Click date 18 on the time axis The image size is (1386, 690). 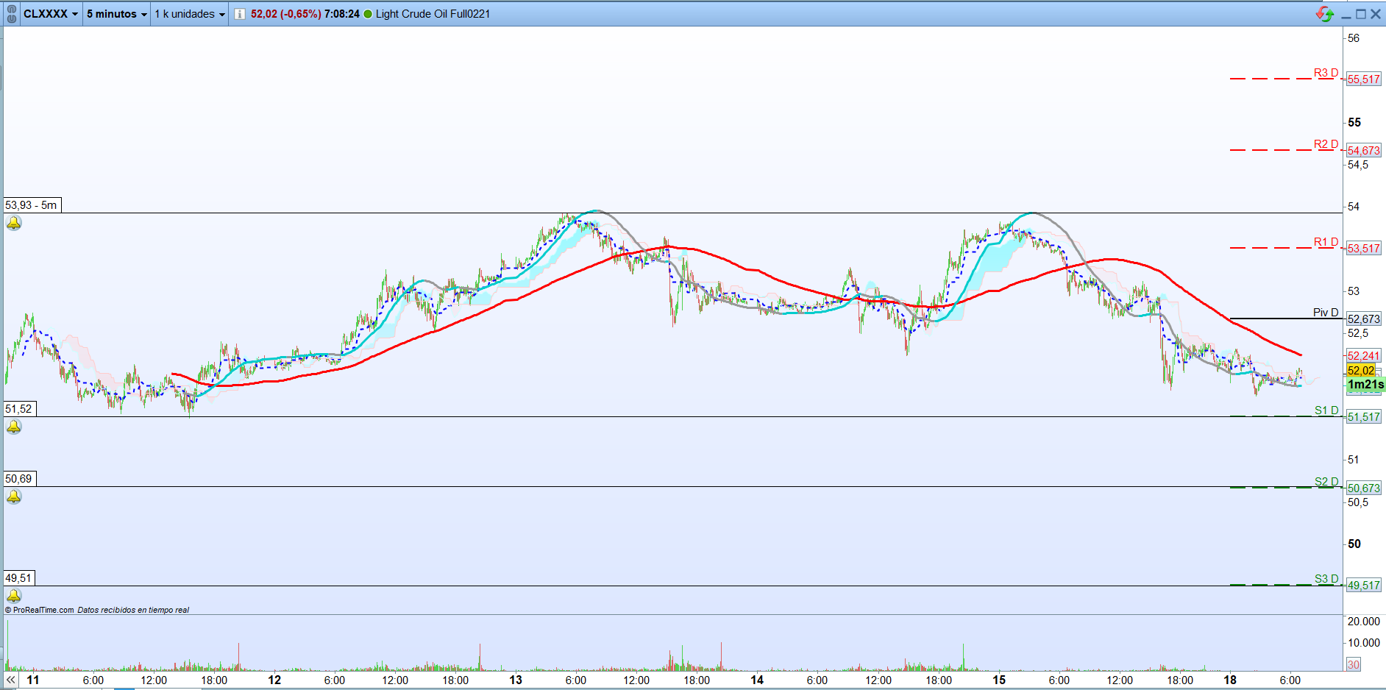[x=1230, y=680]
